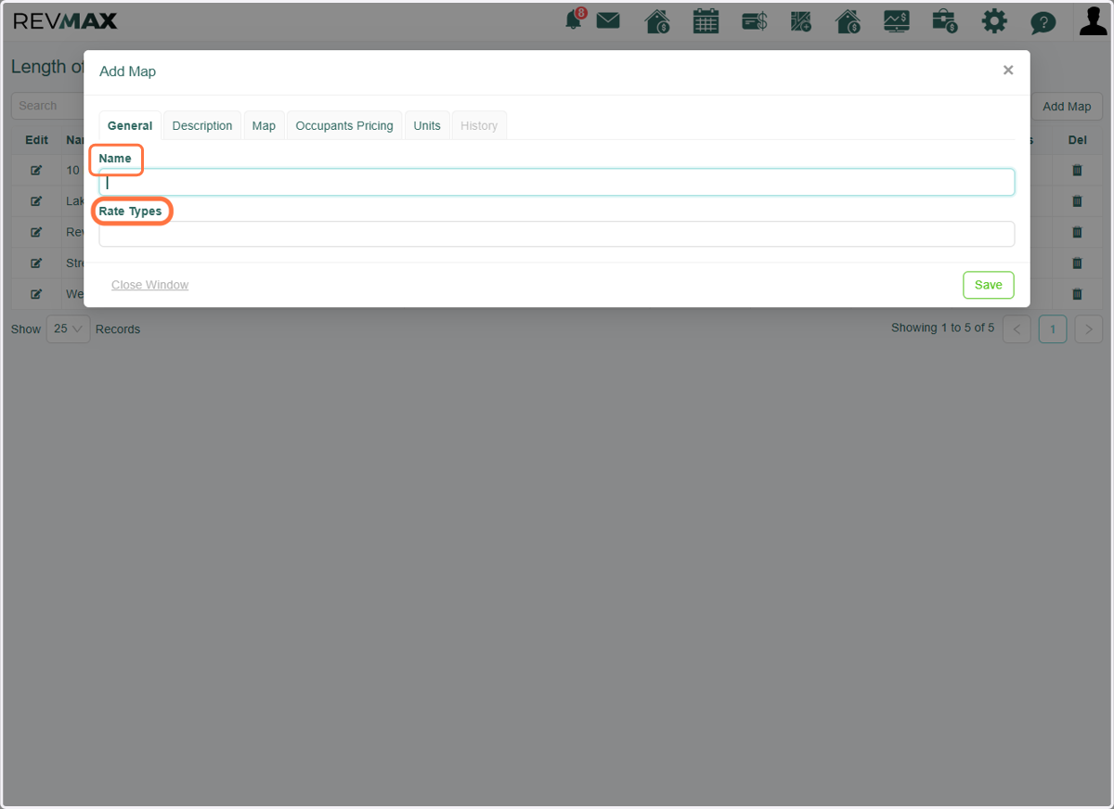Click the 'Add Map' dialog title
The height and width of the screenshot is (809, 1114).
[x=127, y=71]
